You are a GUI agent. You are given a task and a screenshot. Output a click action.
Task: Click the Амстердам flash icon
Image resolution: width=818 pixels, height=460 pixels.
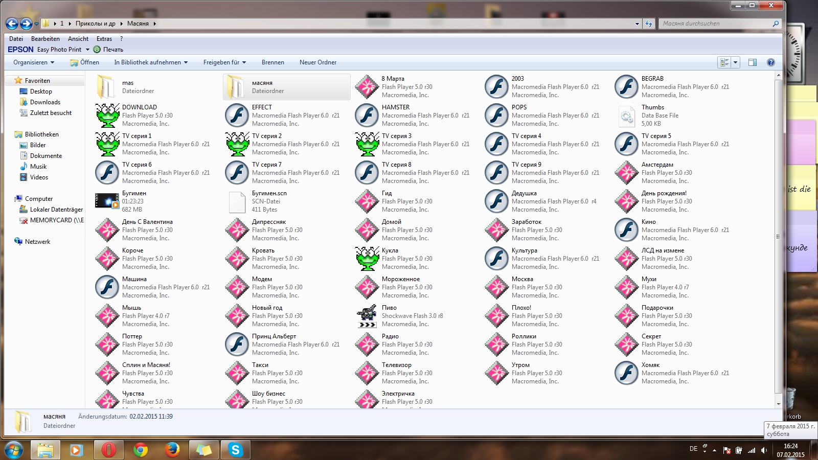click(x=627, y=173)
